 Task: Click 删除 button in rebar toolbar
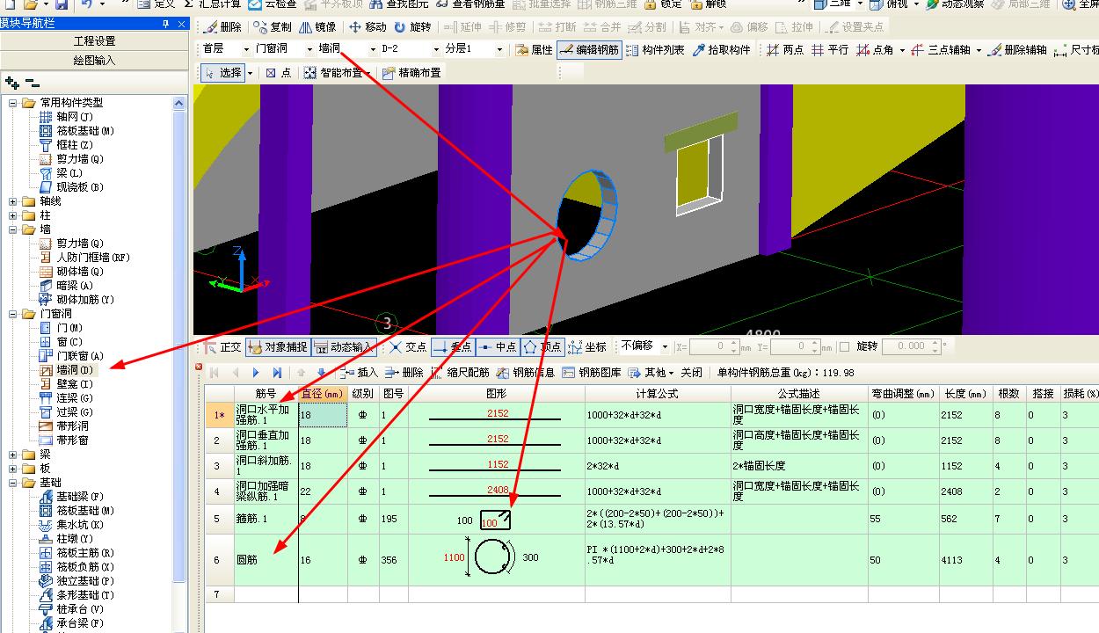[404, 373]
